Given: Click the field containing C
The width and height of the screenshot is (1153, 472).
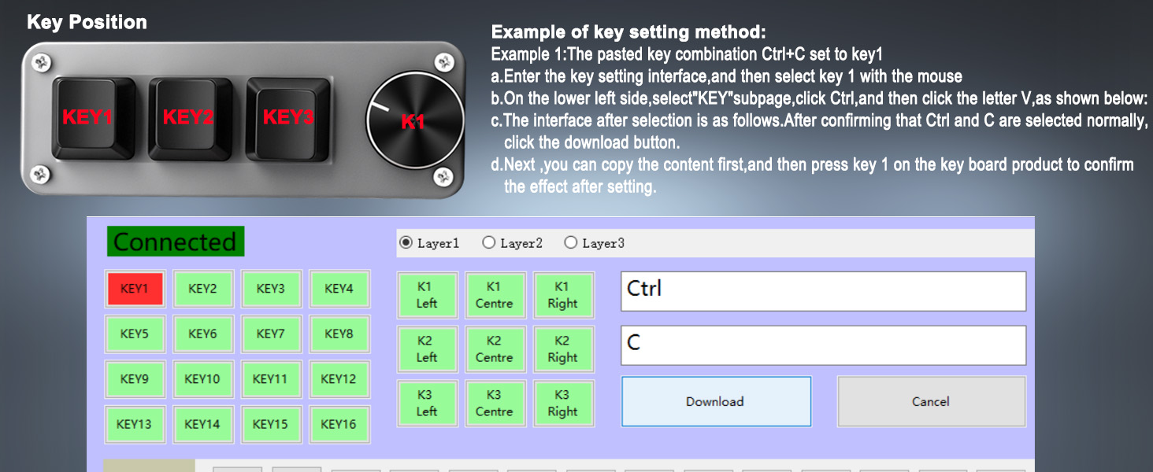Looking at the screenshot, I should pos(823,345).
